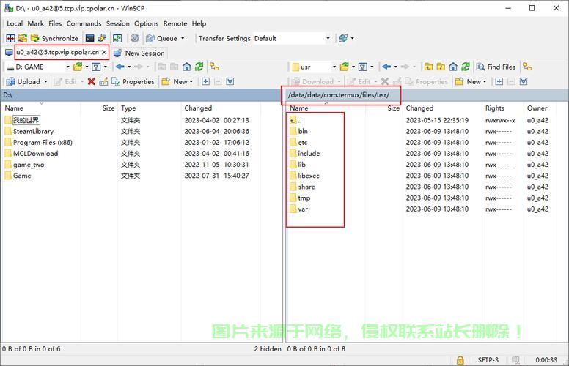
Task: Sort local panel by Name column
Action: tap(40, 108)
